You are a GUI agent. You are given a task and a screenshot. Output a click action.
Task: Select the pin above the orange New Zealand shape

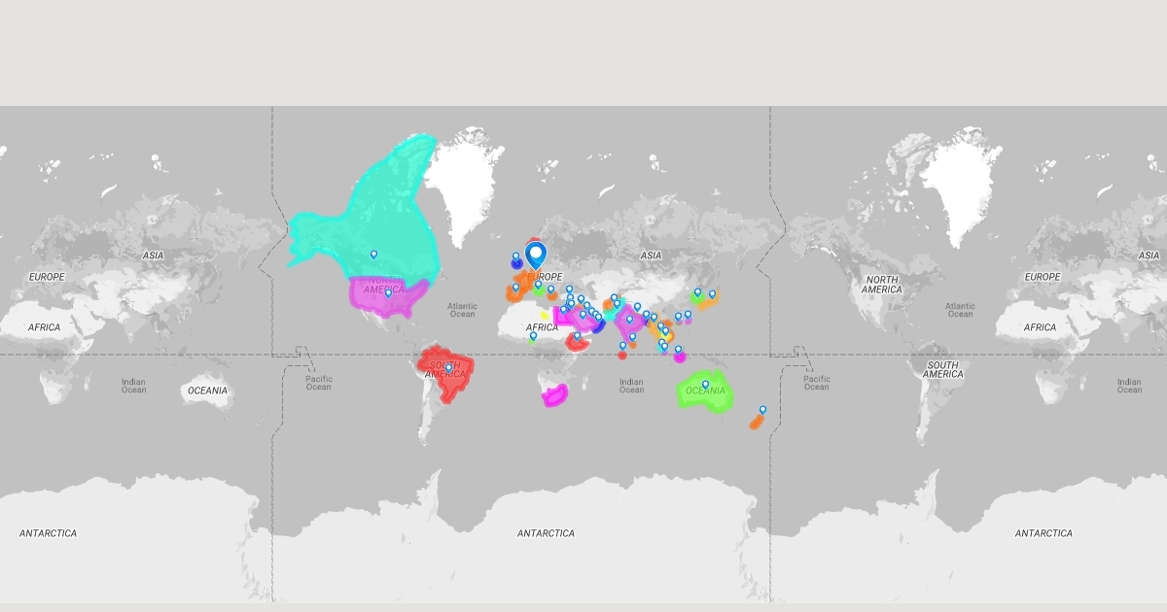point(762,410)
